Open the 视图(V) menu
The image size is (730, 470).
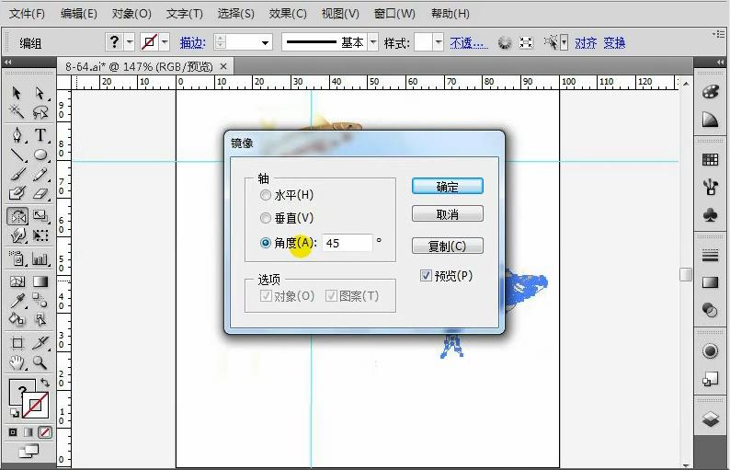[x=340, y=14]
